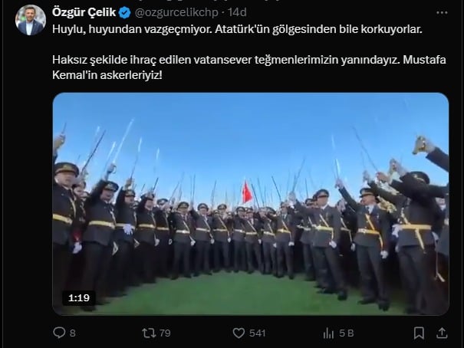
Task: Click the Özgür Çelik display name
Action: [x=84, y=12]
